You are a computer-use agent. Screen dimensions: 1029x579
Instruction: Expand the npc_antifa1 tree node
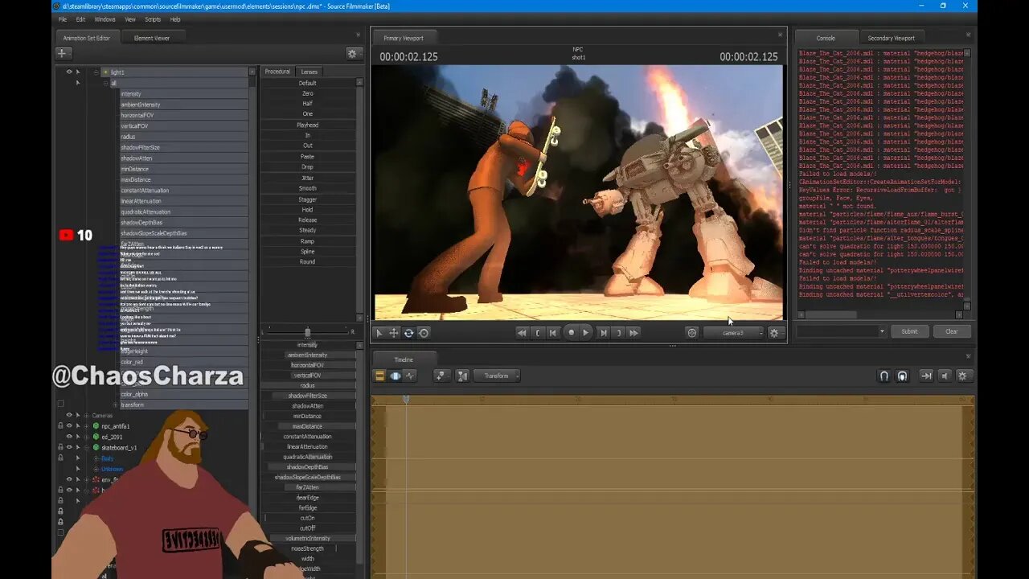(x=86, y=426)
